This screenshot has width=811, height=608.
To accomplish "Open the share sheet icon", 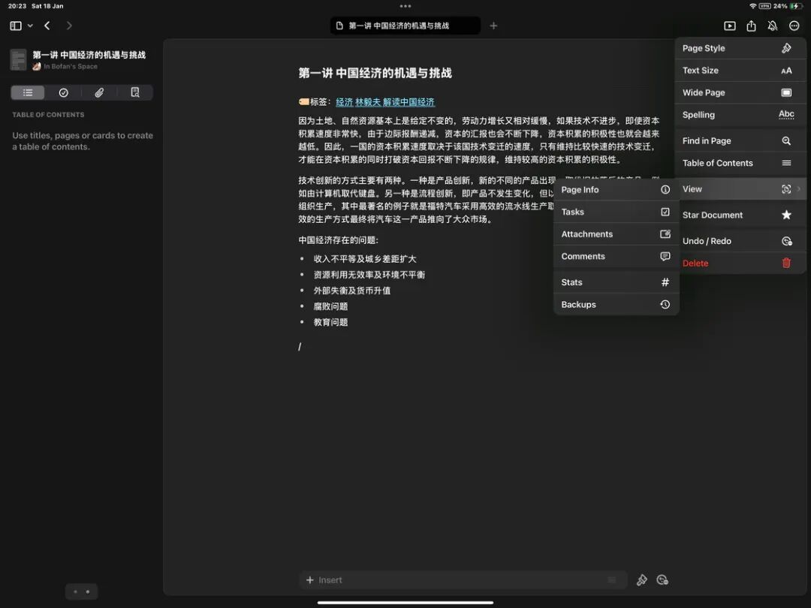I will pyautogui.click(x=751, y=26).
